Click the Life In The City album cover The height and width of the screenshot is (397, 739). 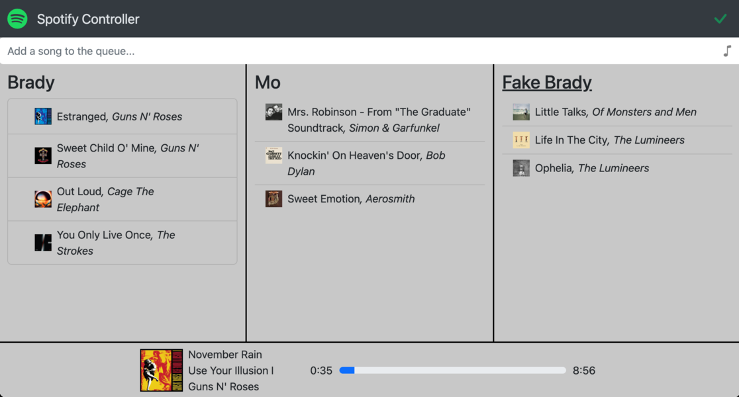(521, 140)
